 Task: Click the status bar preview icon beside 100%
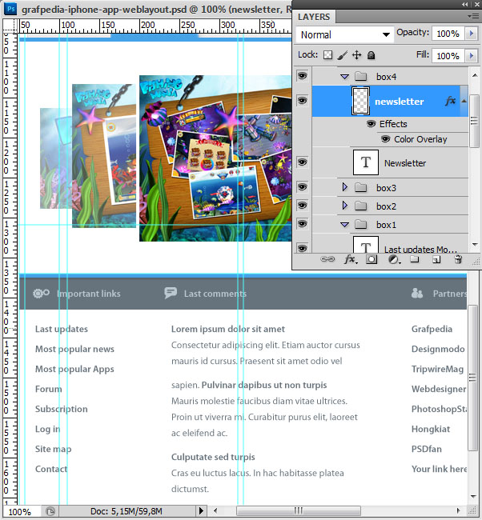(50, 511)
